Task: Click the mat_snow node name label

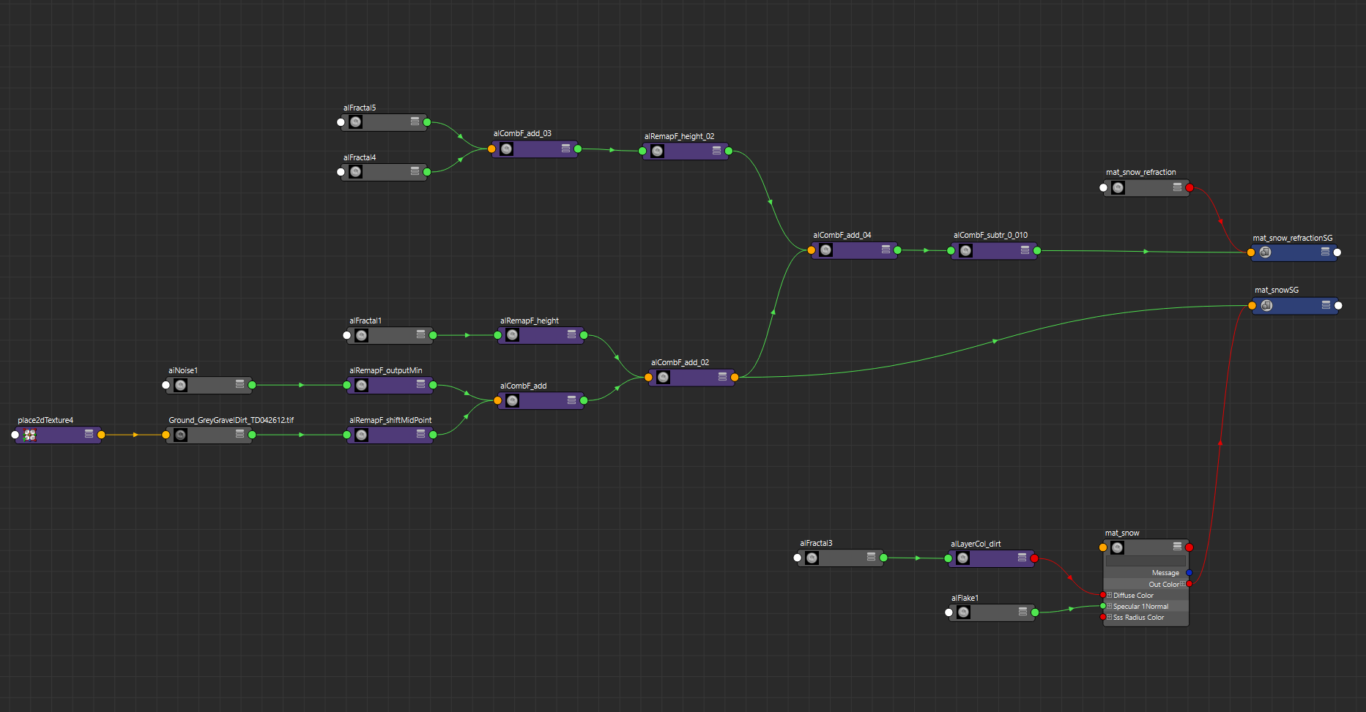Action: 1122,533
